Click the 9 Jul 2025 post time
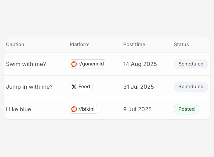Screen dimensions: 214x157 pyautogui.click(x=137, y=109)
